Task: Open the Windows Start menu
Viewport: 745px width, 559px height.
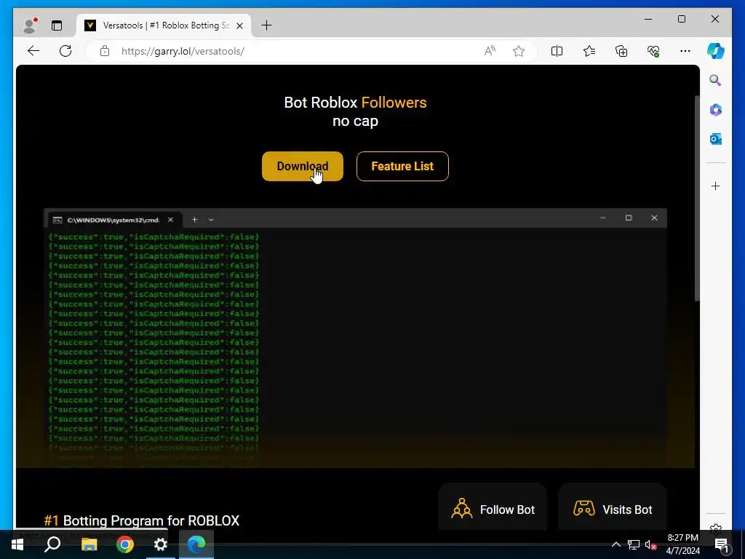Action: click(x=17, y=544)
